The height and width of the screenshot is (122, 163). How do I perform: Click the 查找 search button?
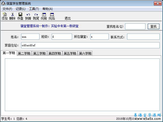pyautogui.click(x=153, y=26)
